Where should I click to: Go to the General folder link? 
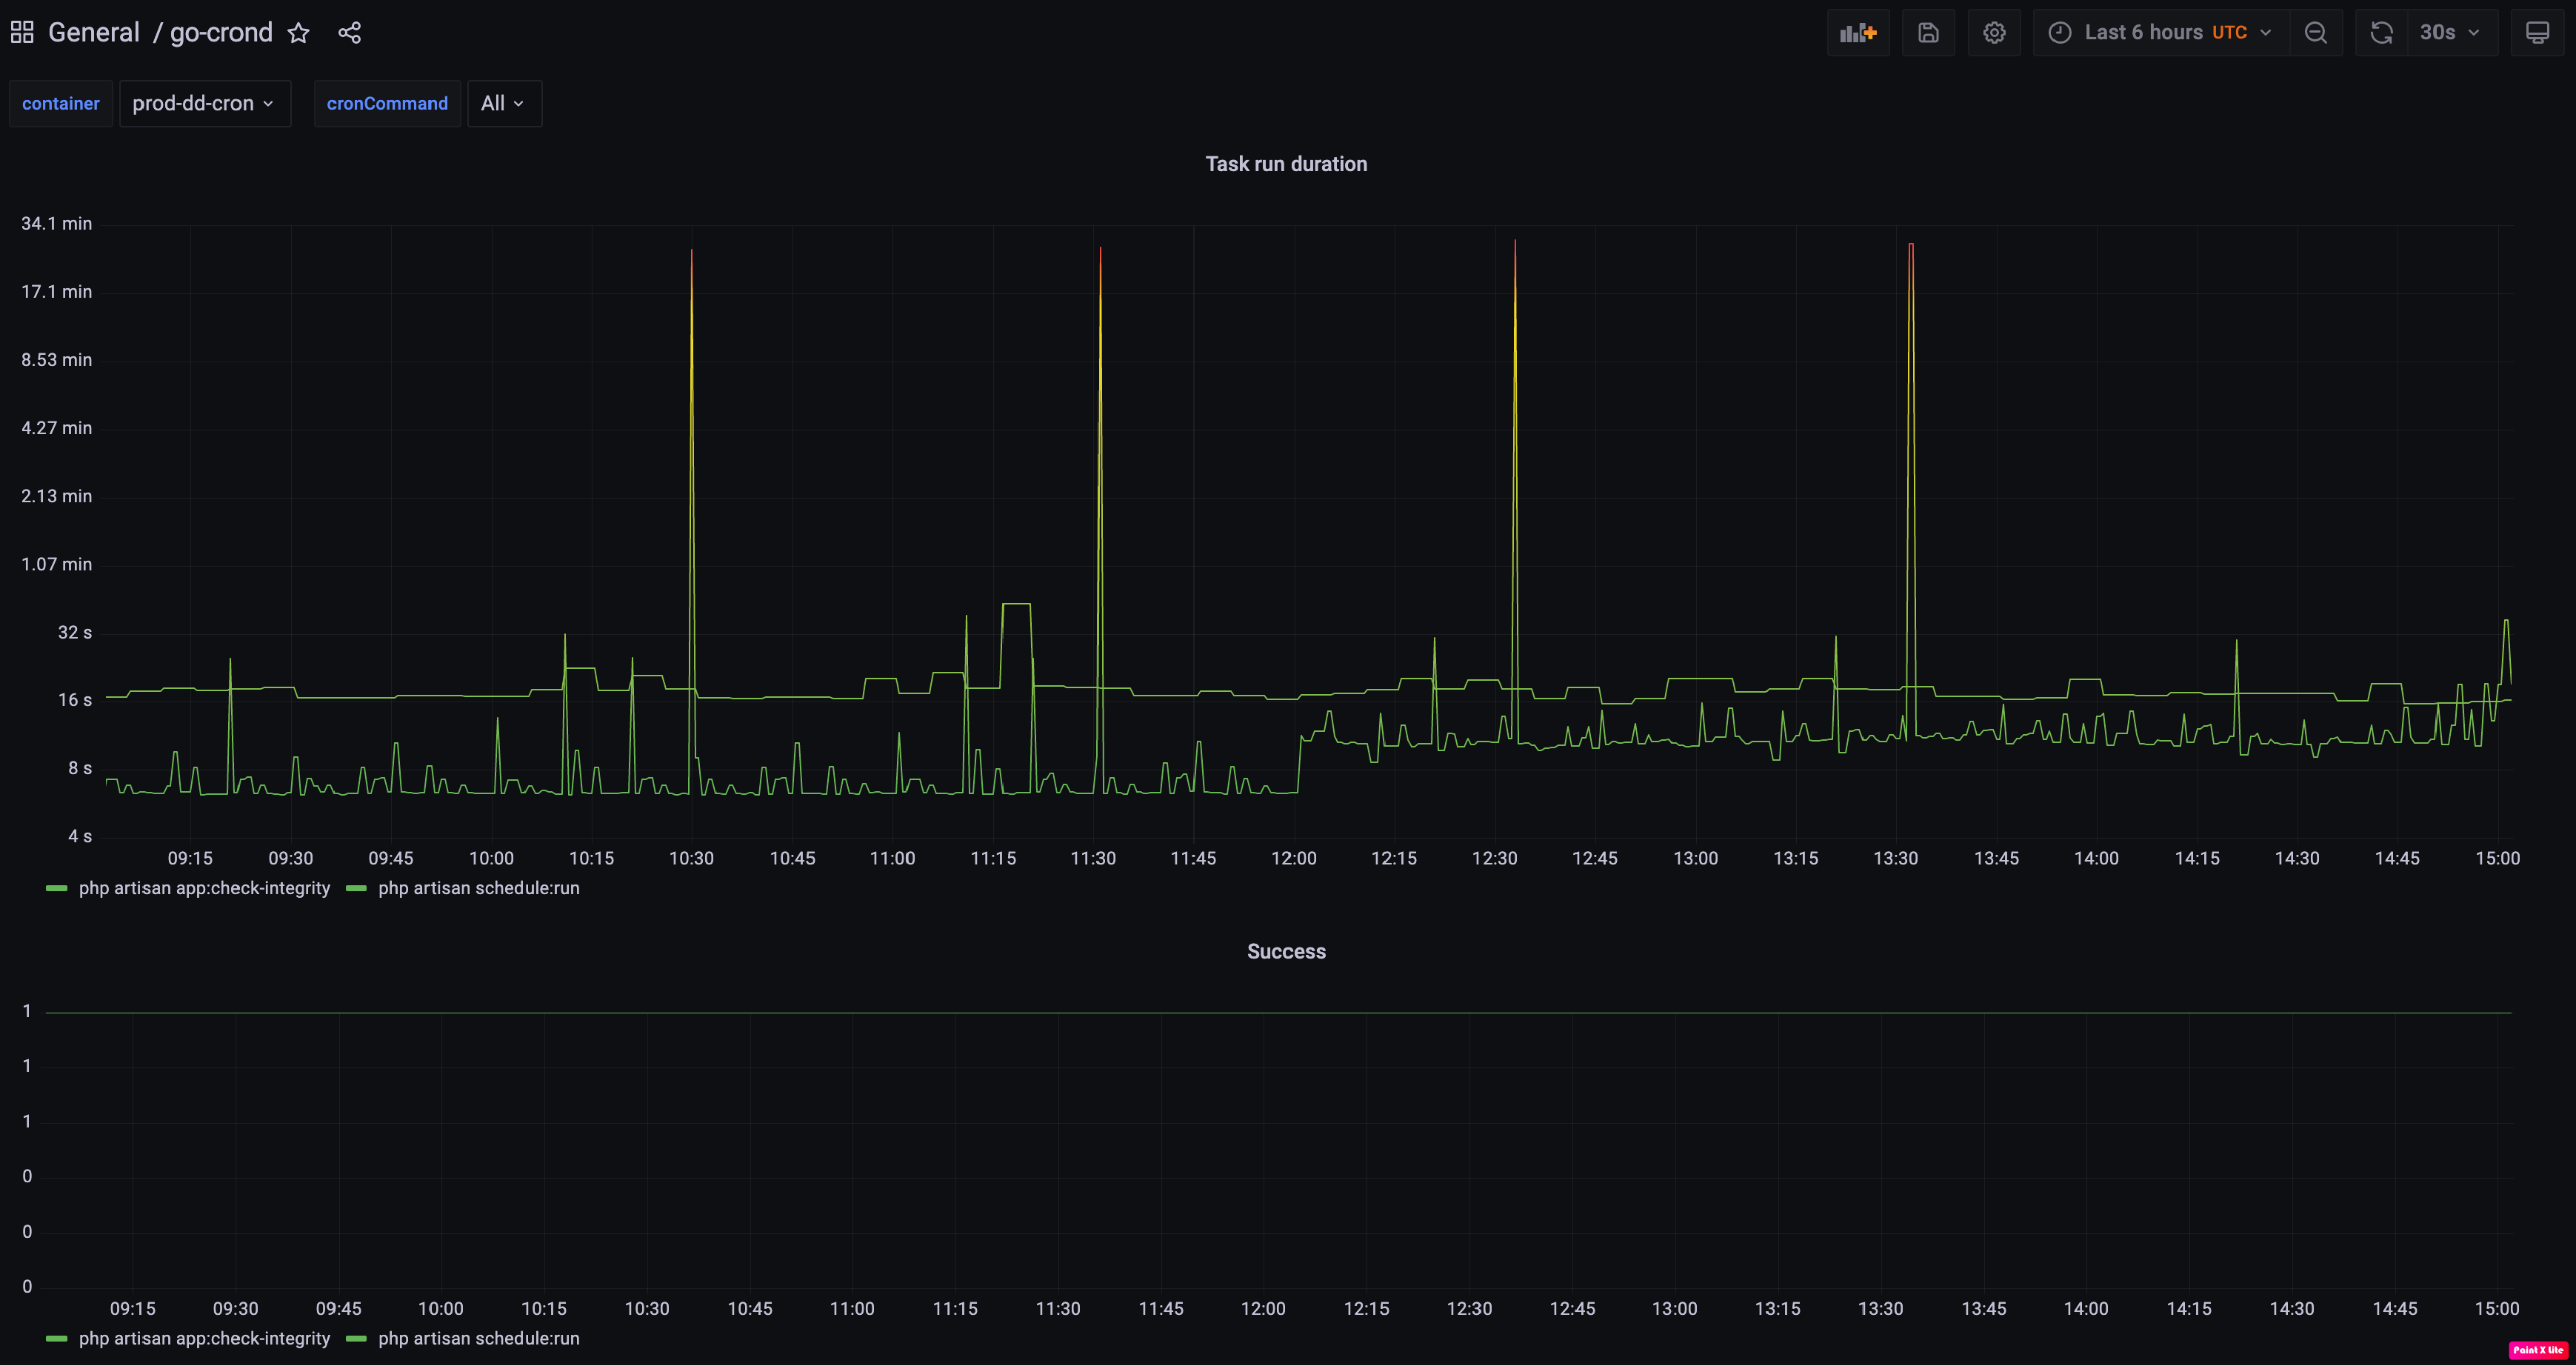point(94,33)
